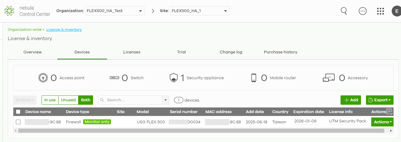The height and width of the screenshot is (142, 401).
Task: Switch to the Trial tab
Action: point(181,52)
